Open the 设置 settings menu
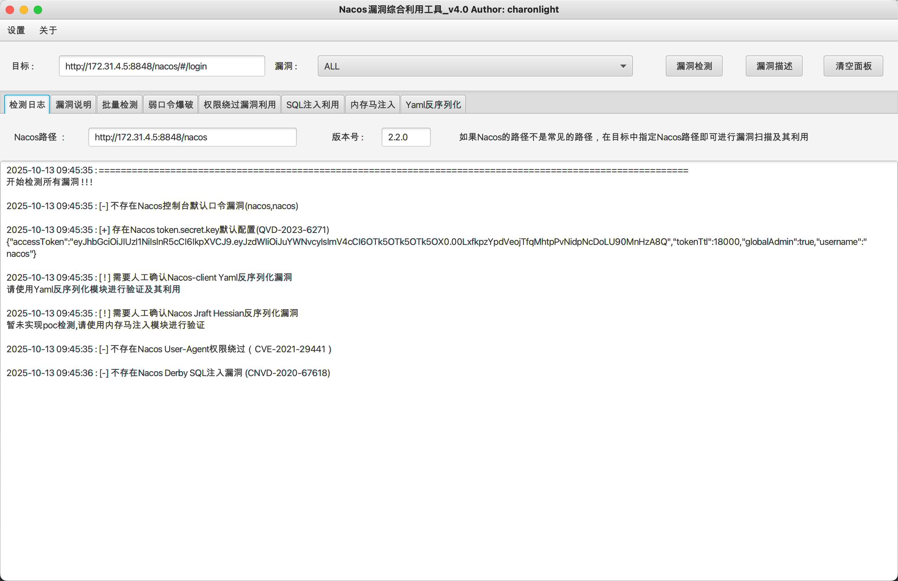This screenshot has width=898, height=581. coord(16,30)
